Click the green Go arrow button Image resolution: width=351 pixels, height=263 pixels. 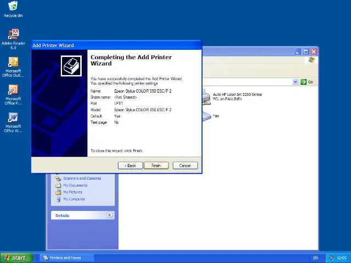[303, 82]
